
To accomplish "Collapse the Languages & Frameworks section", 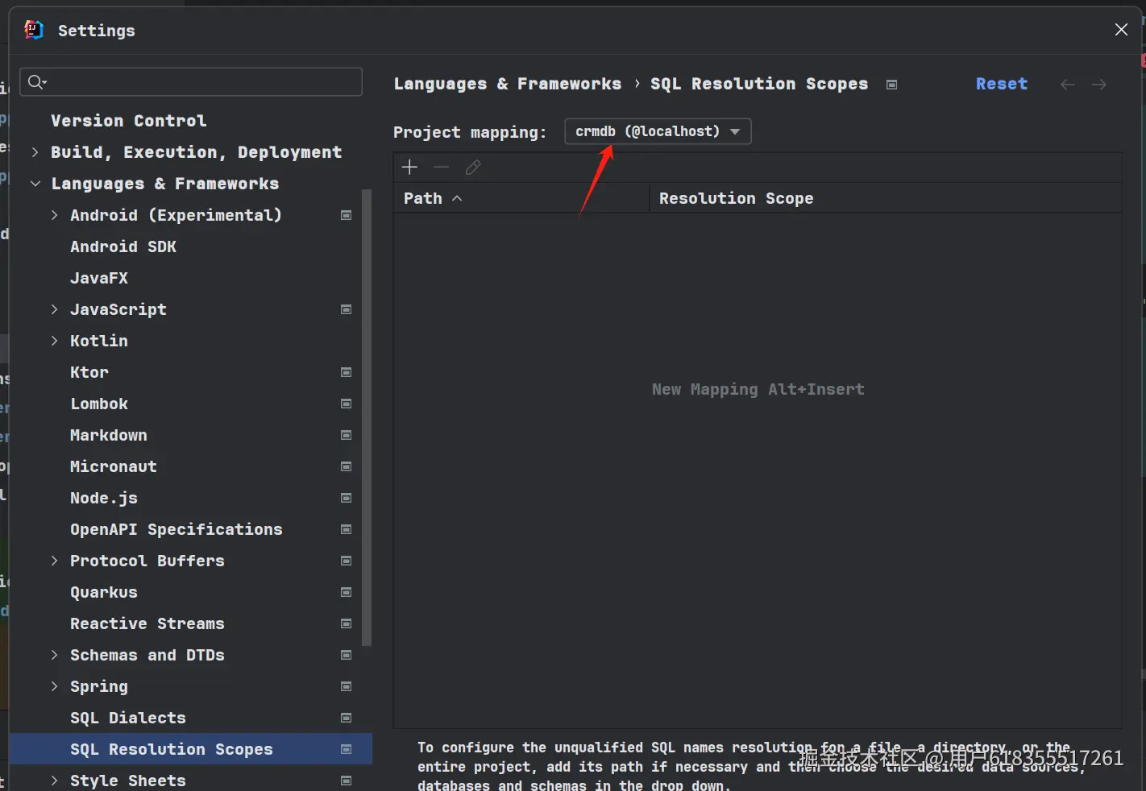I will [x=35, y=184].
